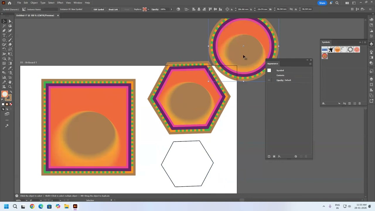
Task: Select the Pen tool
Action: [x=4, y=30]
